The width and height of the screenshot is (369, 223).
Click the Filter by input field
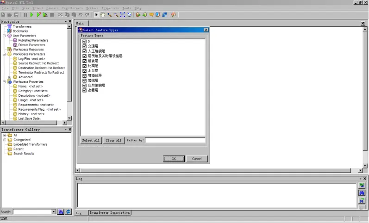pos(175,140)
